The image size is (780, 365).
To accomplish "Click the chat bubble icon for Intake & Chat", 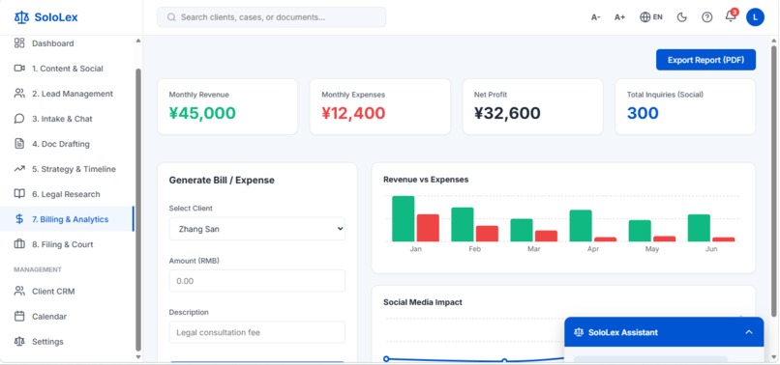I will (19, 119).
